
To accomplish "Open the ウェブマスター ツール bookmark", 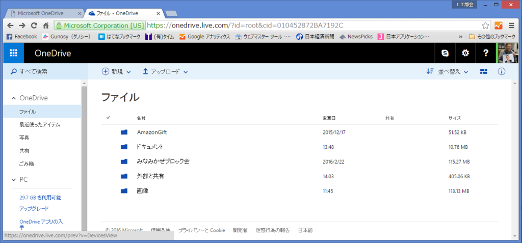I will [263, 37].
